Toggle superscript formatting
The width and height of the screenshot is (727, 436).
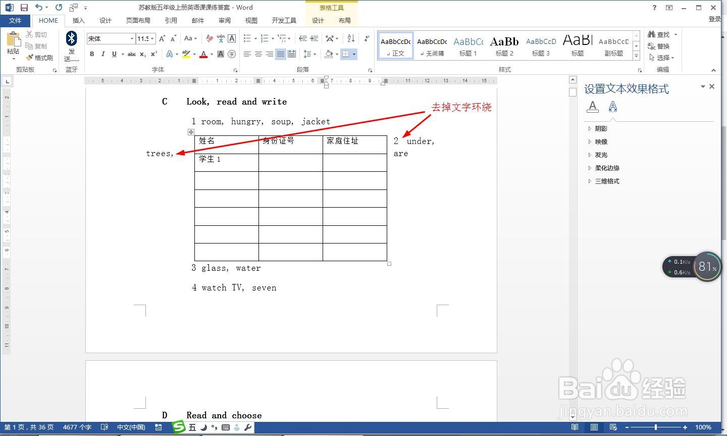(x=154, y=54)
